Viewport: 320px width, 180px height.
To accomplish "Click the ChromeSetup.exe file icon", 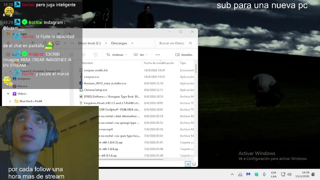I will [81, 90].
